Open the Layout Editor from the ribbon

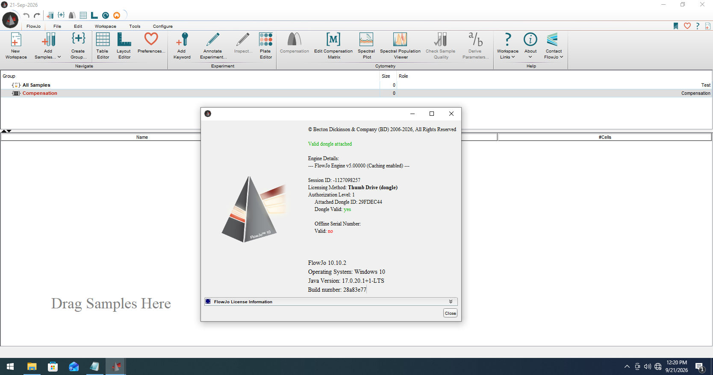[124, 46]
